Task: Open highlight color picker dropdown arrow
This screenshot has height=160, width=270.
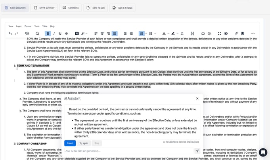Action: point(177,34)
